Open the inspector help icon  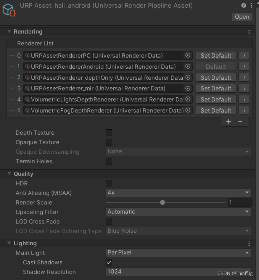point(244,5)
